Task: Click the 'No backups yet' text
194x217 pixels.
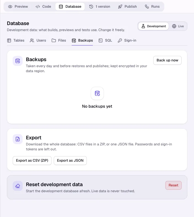Action: point(97,106)
